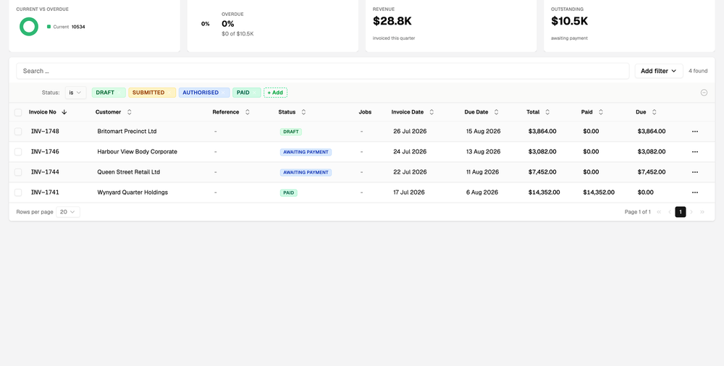Viewport: 724px width, 366px height.
Task: Sort by Due column sort icon
Action: [x=654, y=112]
